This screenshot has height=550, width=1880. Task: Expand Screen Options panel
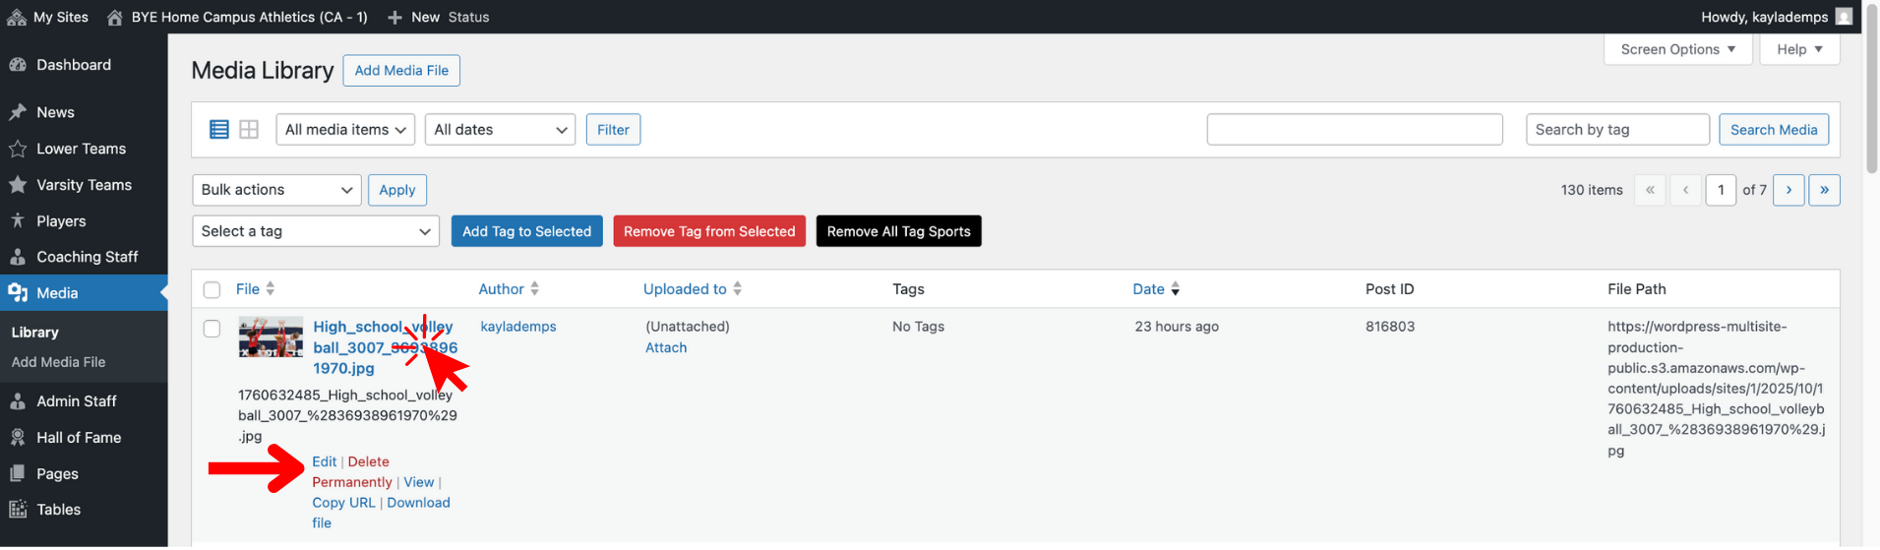pos(1677,49)
